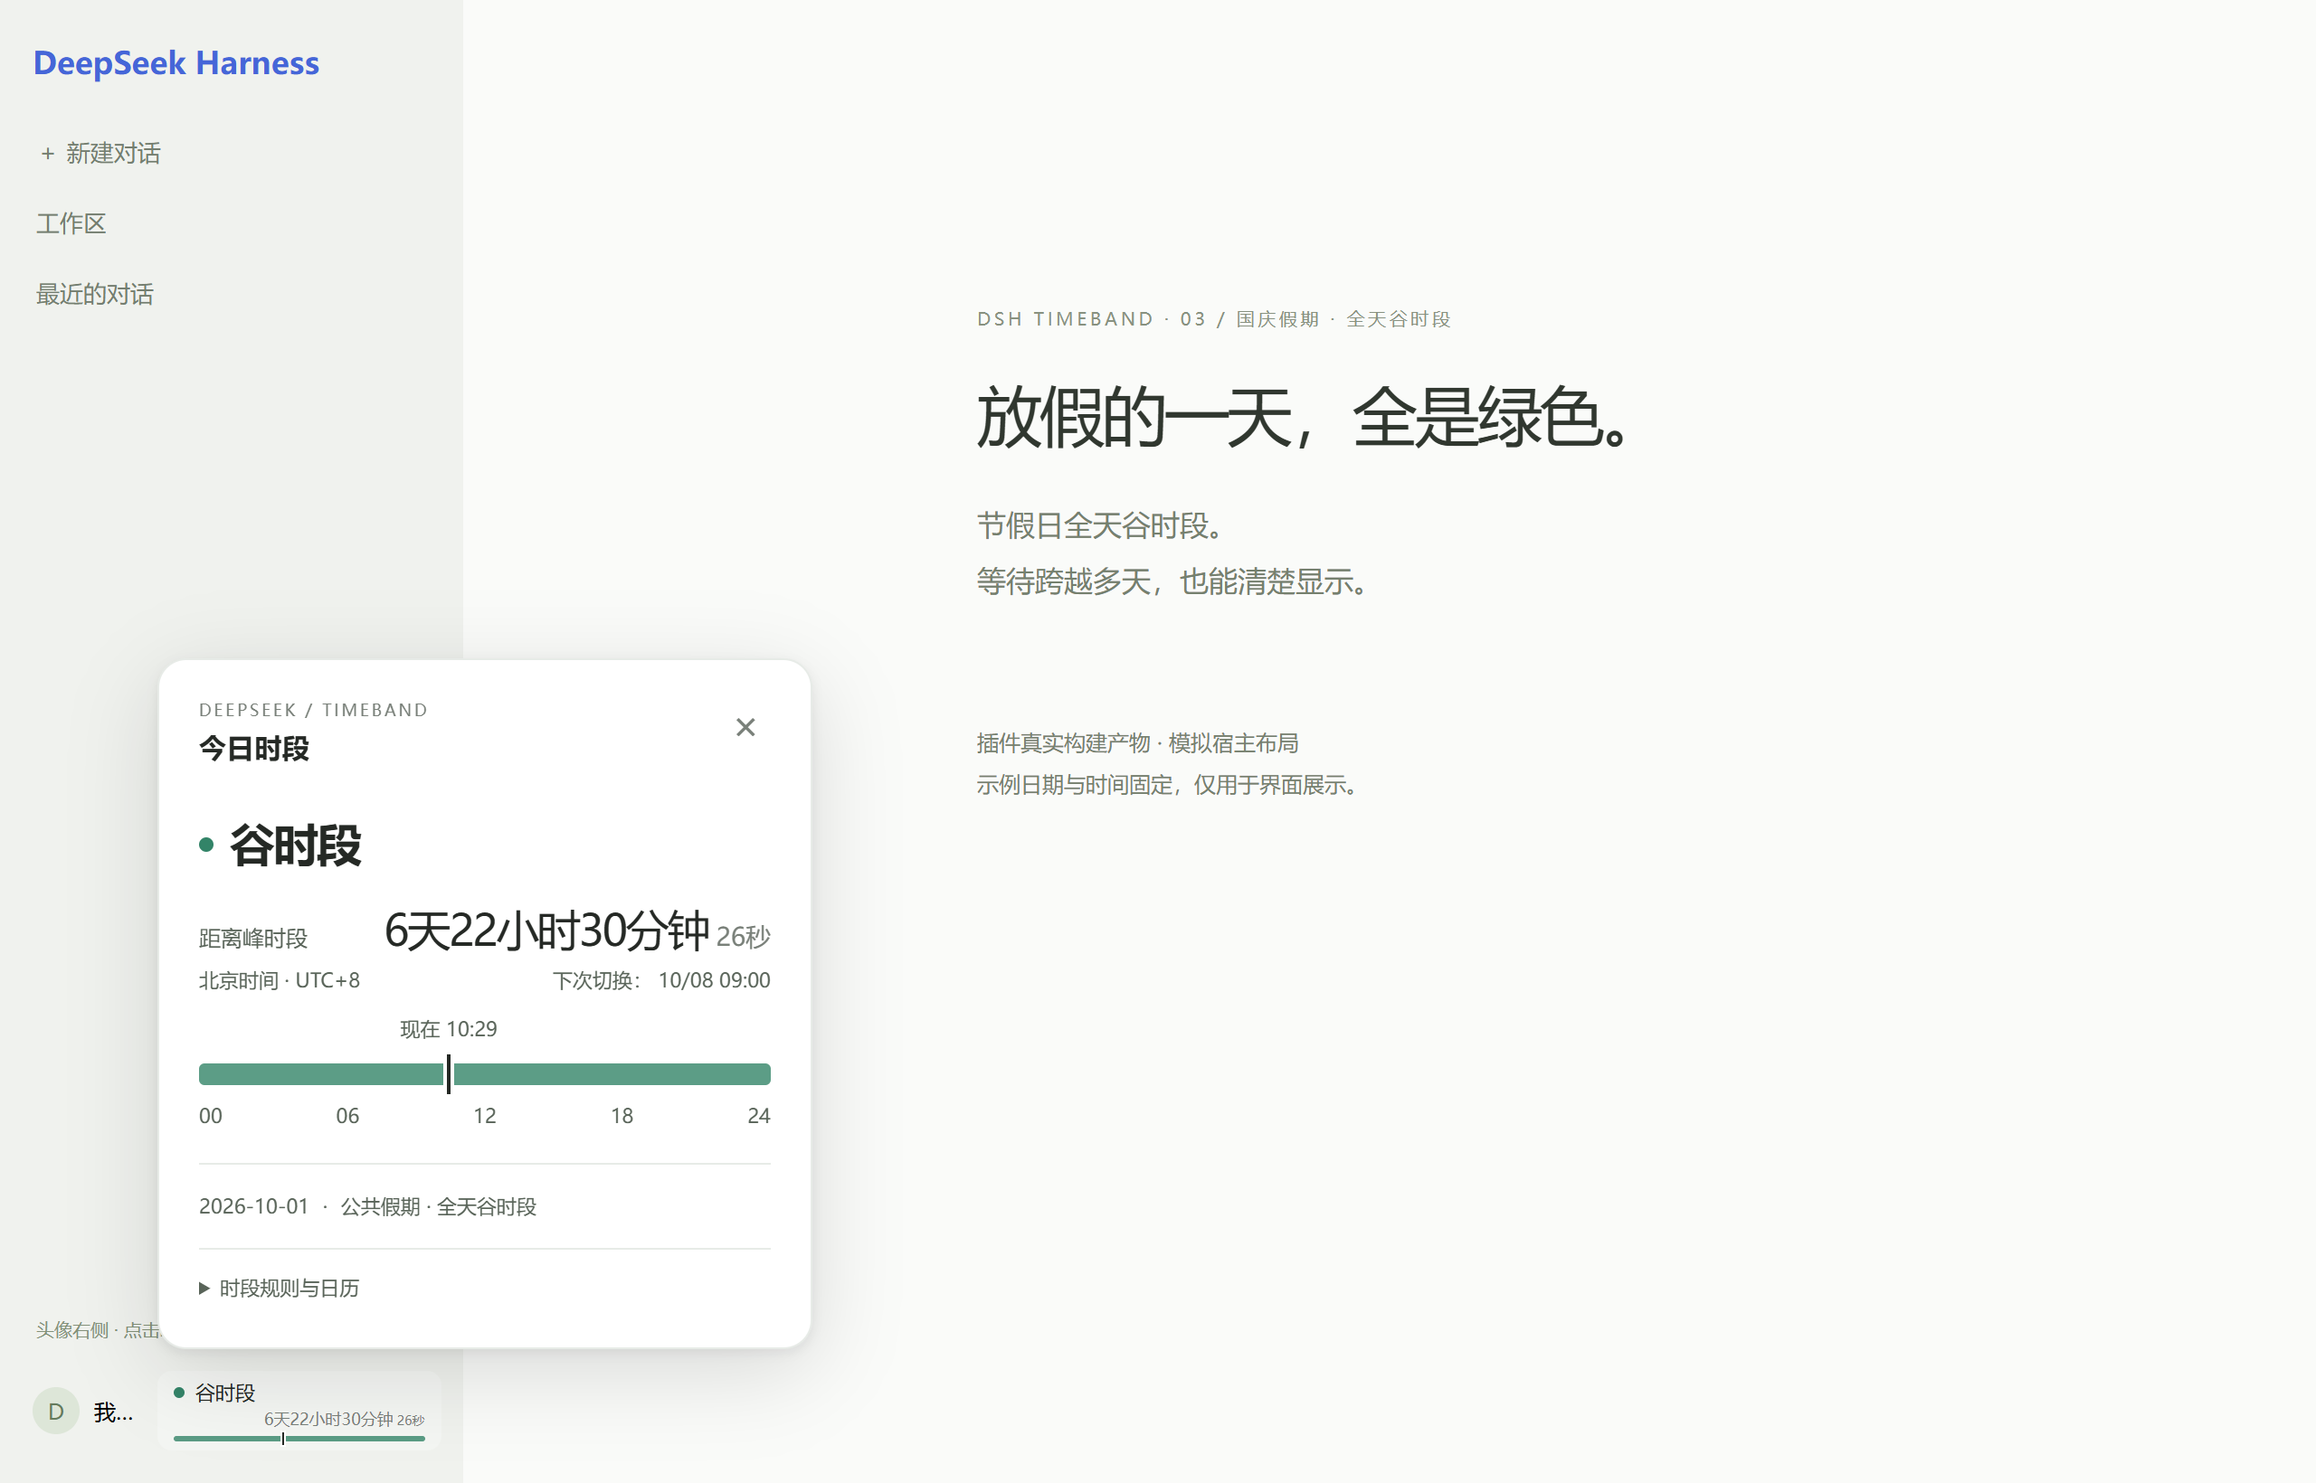This screenshot has width=2316, height=1483.
Task: Click the mini progress bar in the status chip
Action: 299,1439
